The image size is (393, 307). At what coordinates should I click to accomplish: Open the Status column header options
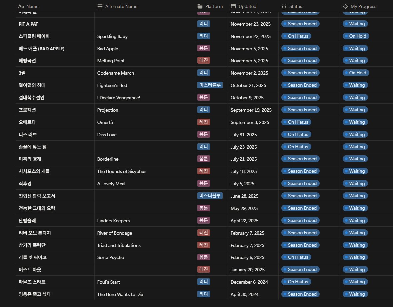coord(292,6)
